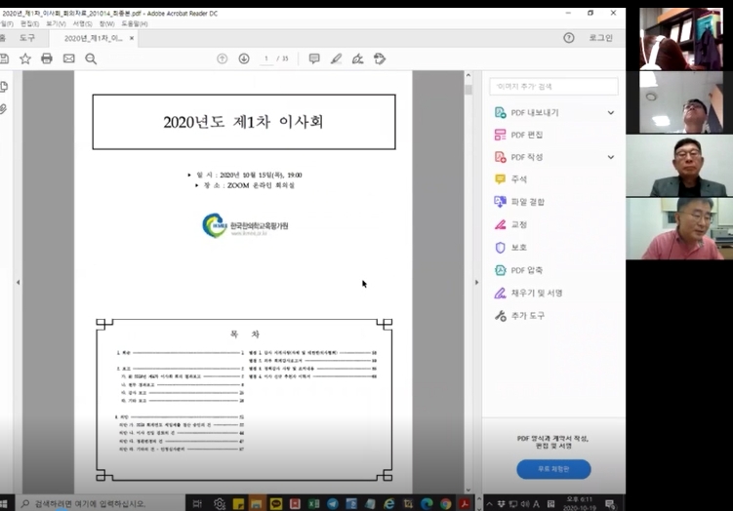Open Adobe Acrobat on the taskbar
This screenshot has width=733, height=511.
[x=465, y=503]
